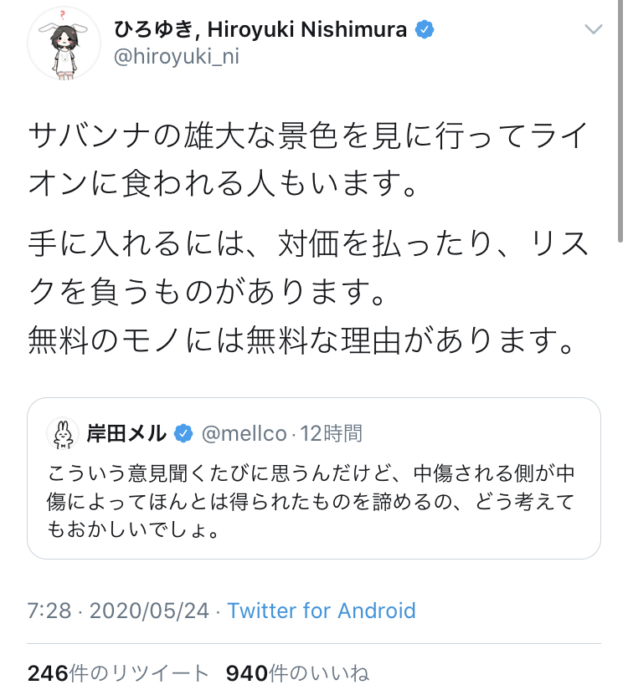Open the quoted tweet text card
628x690 pixels.
point(314,478)
